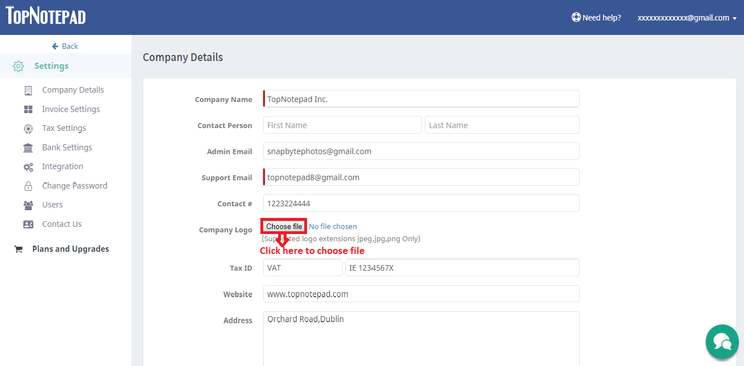Click the Contact Us card icon
Screen dimensions: 744x366
pos(28,224)
